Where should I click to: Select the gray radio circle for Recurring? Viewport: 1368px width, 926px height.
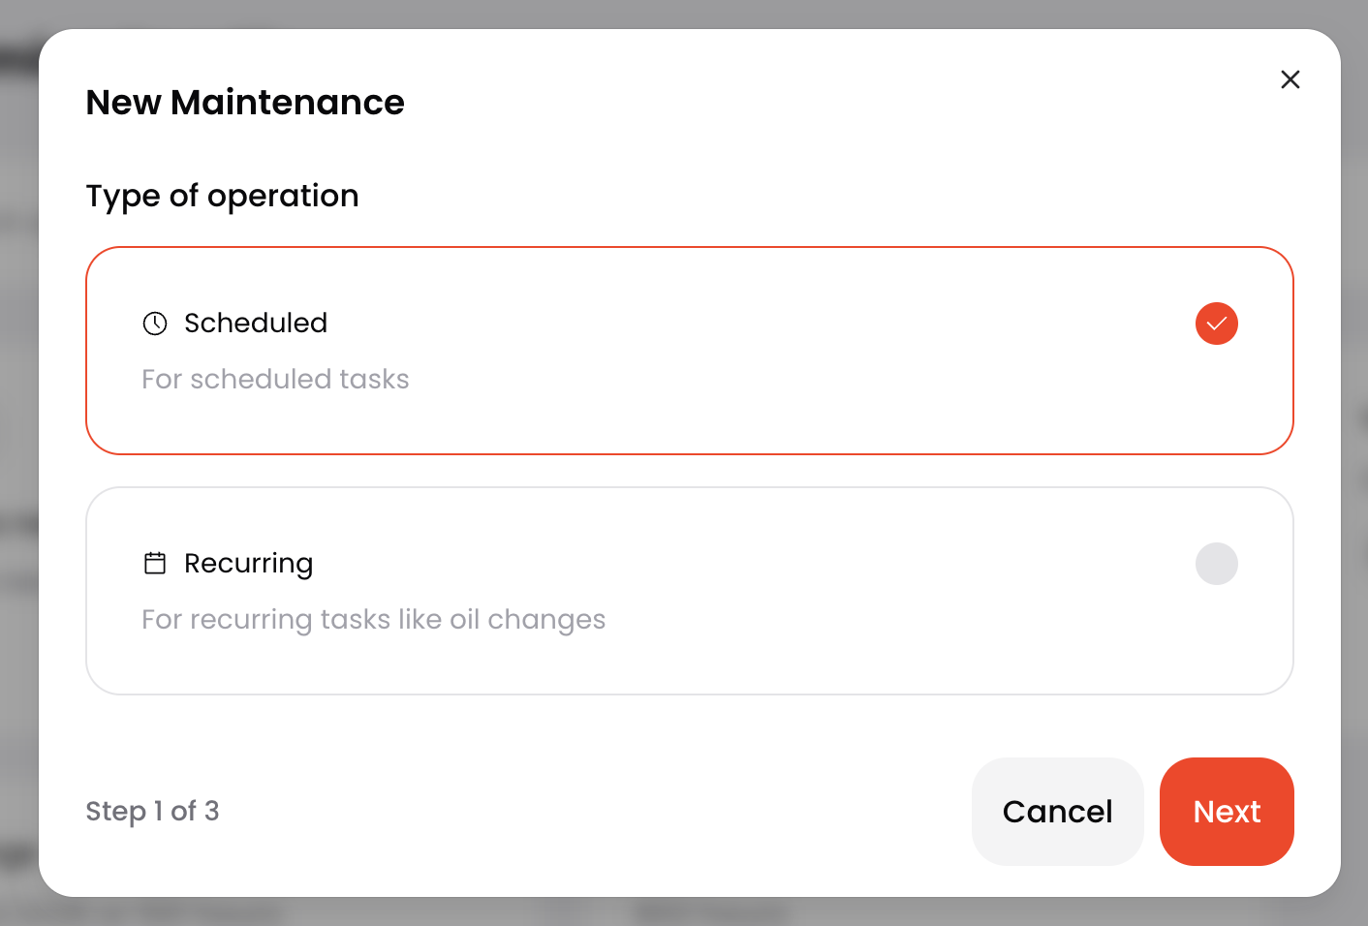(1216, 564)
